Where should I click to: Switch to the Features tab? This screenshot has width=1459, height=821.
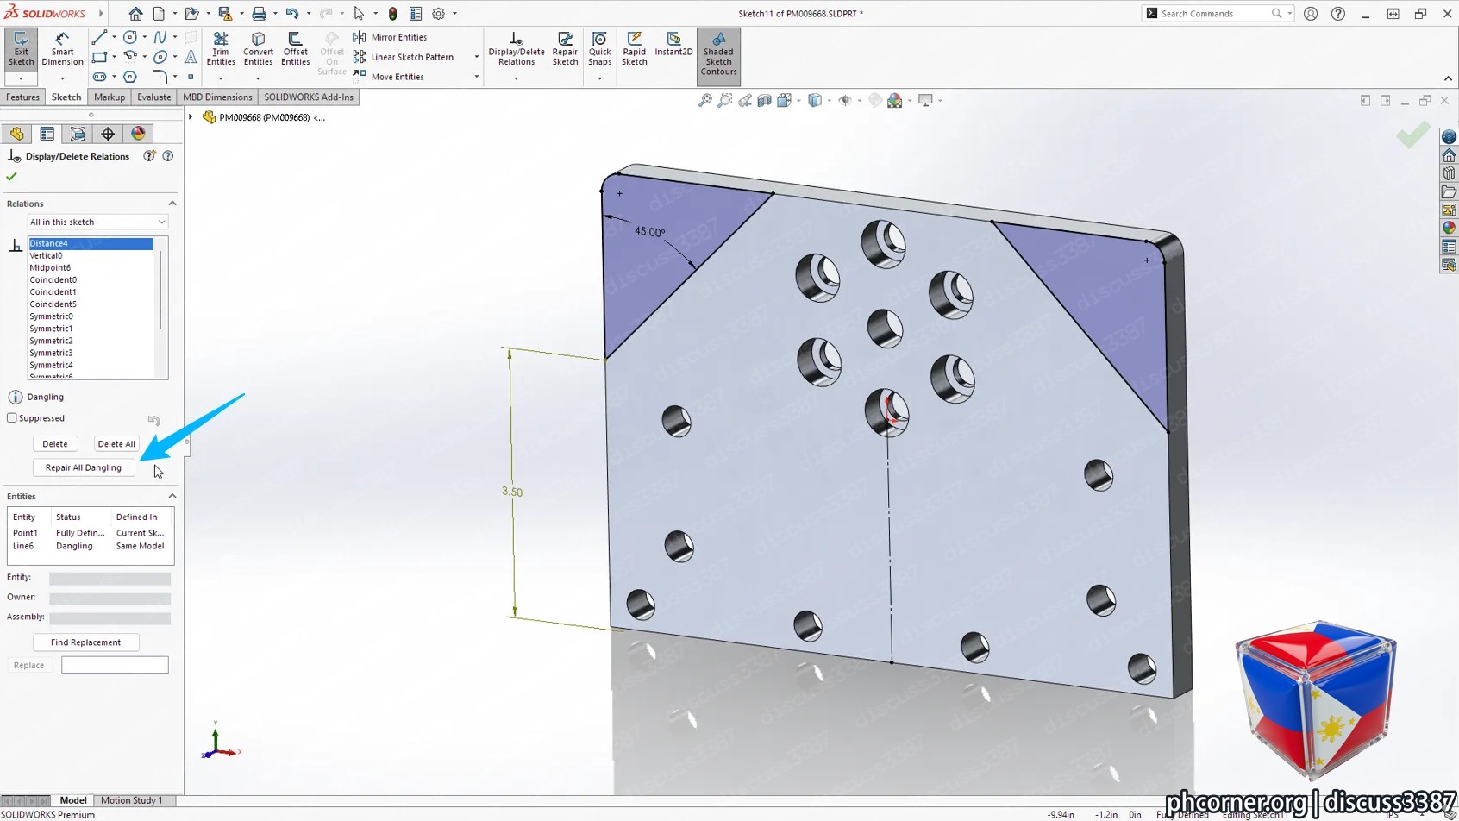22,97
